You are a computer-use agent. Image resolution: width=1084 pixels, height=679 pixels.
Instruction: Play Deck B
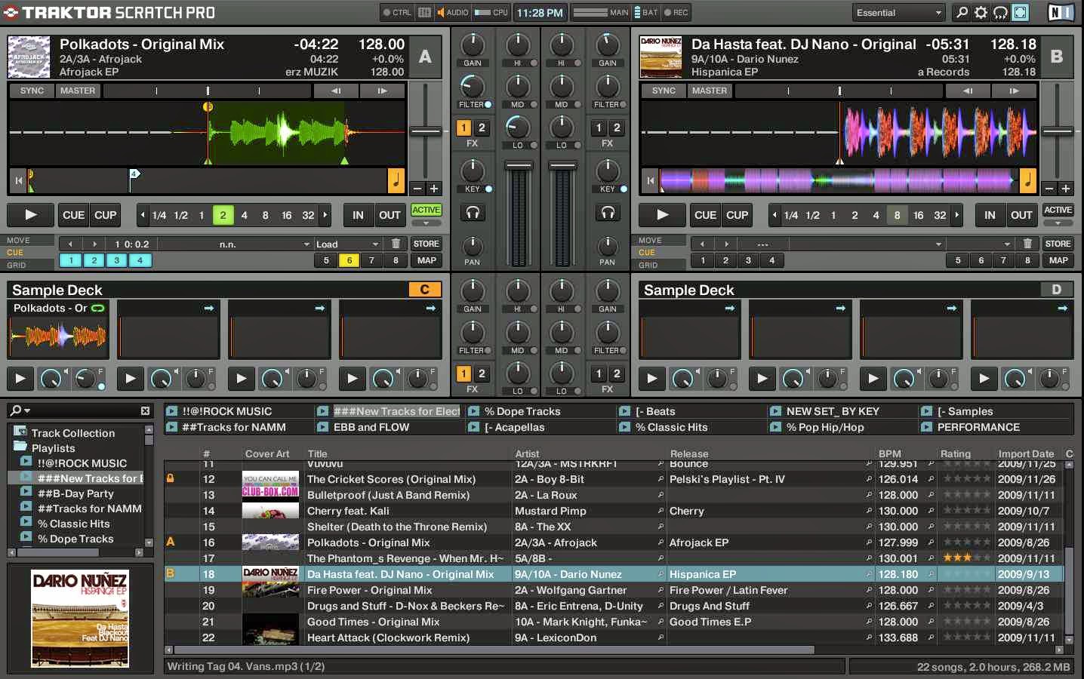[662, 215]
